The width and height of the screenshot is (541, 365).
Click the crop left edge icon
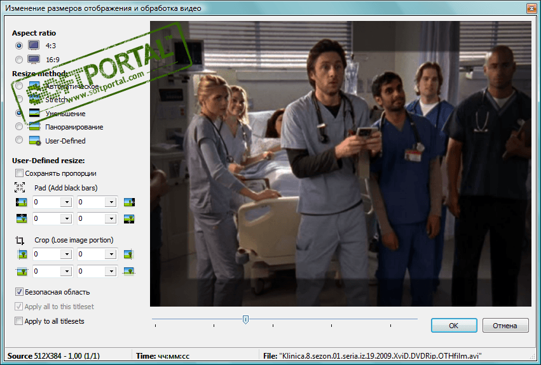pos(22,255)
